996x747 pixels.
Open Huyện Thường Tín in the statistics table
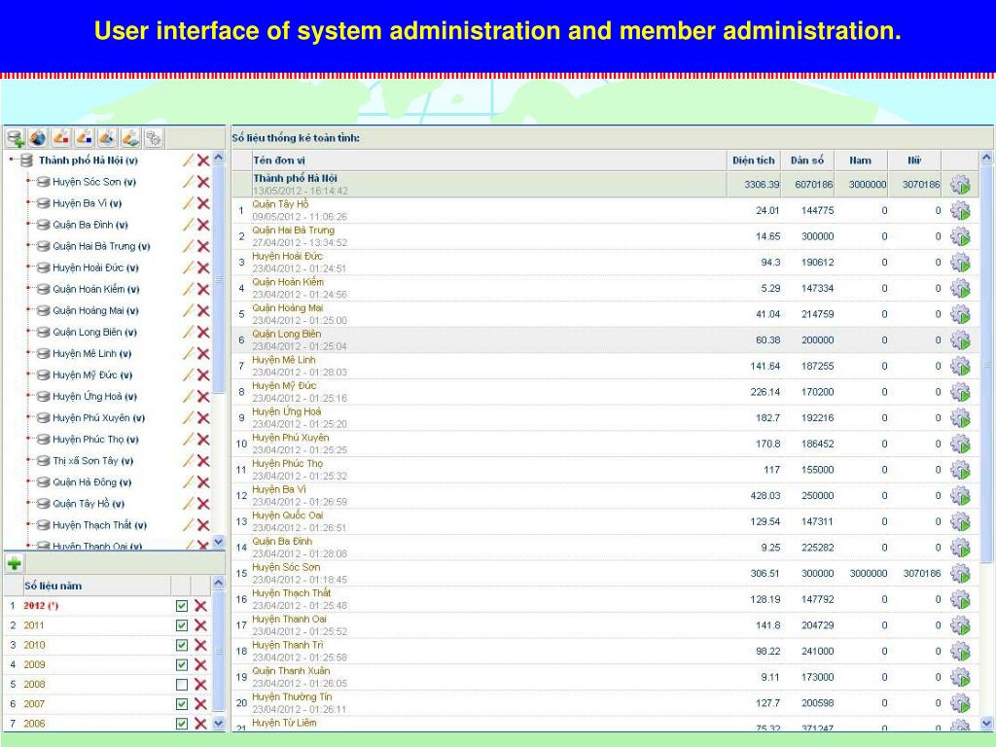point(290,697)
